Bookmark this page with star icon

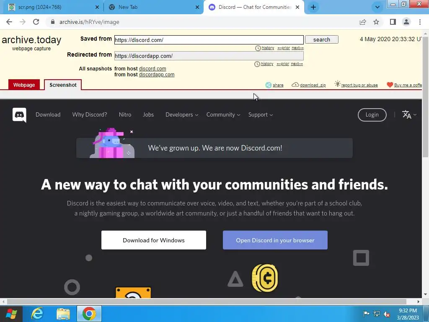376,22
